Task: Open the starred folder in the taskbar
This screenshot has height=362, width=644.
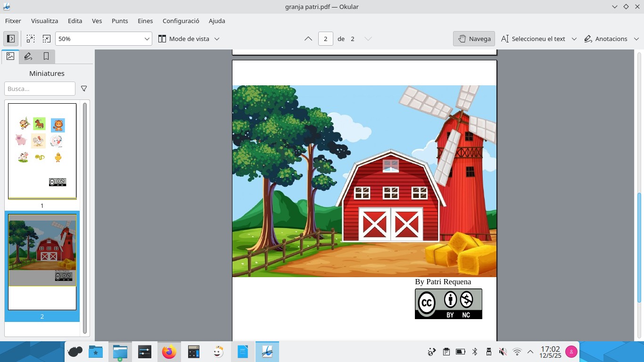Action: click(96, 352)
